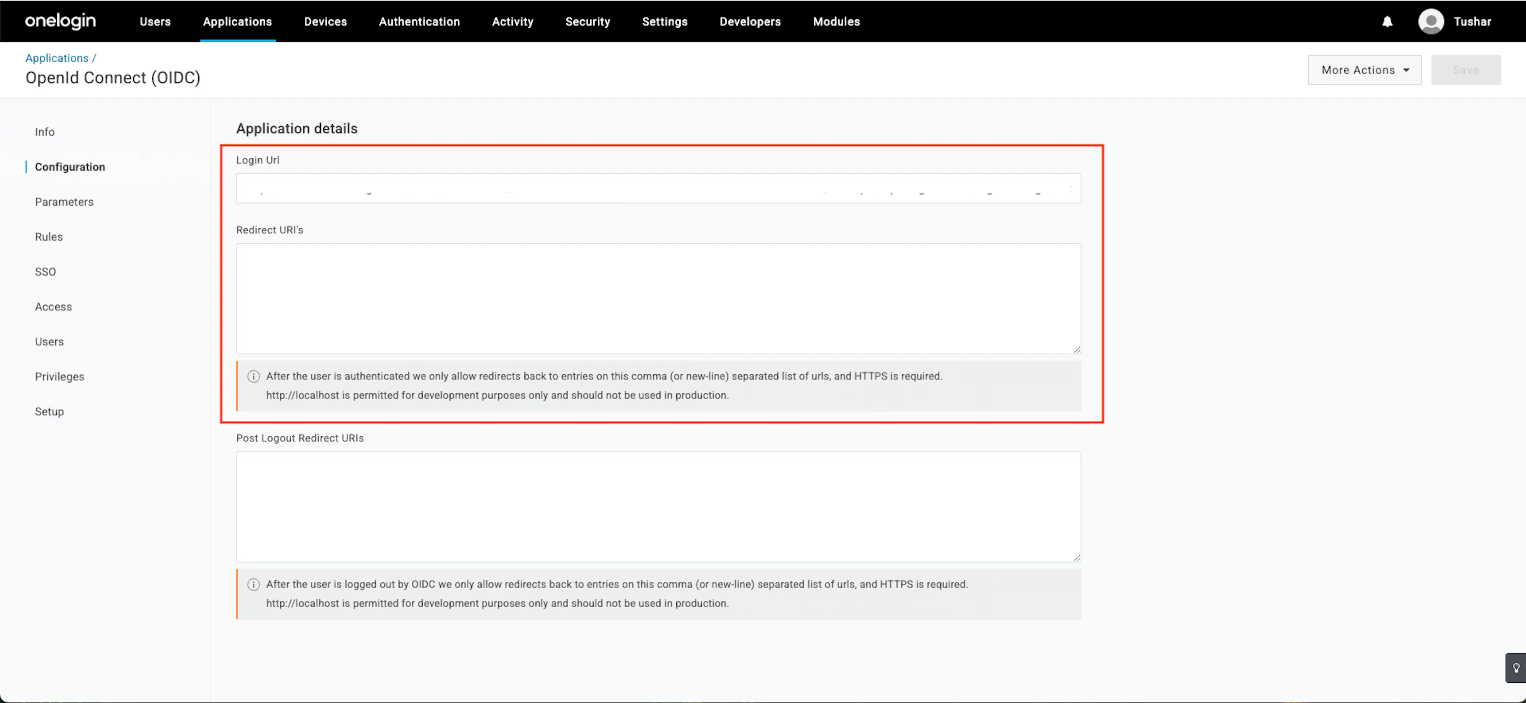1526x703 pixels.
Task: Focus the Login Url input field
Action: coord(658,188)
